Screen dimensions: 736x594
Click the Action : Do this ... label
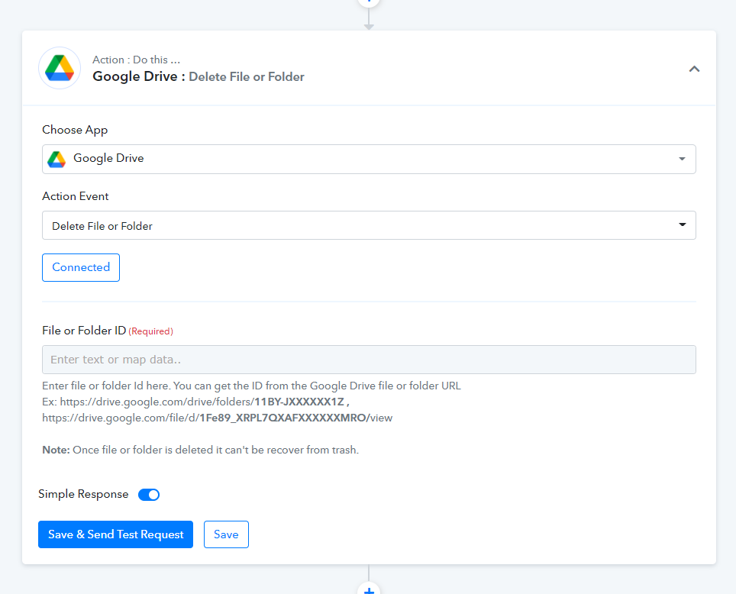[136, 60]
